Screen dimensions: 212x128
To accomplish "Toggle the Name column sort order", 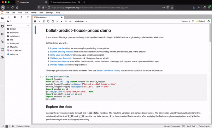I will coord(18,25).
